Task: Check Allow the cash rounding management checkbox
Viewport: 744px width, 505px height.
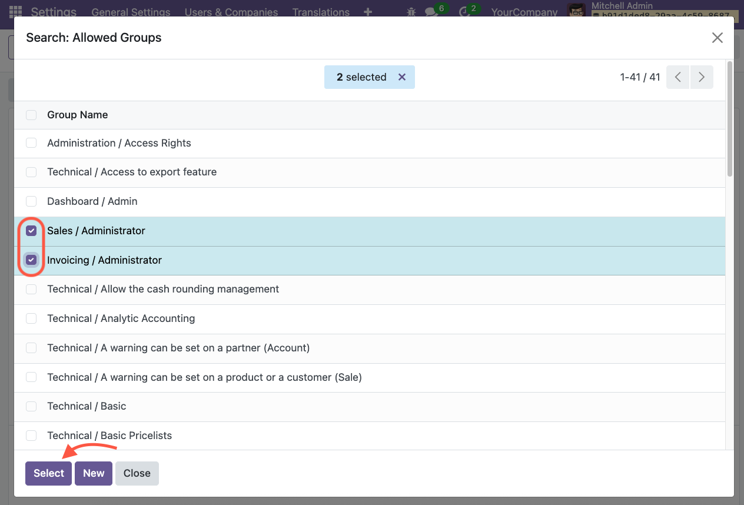Action: 31,289
